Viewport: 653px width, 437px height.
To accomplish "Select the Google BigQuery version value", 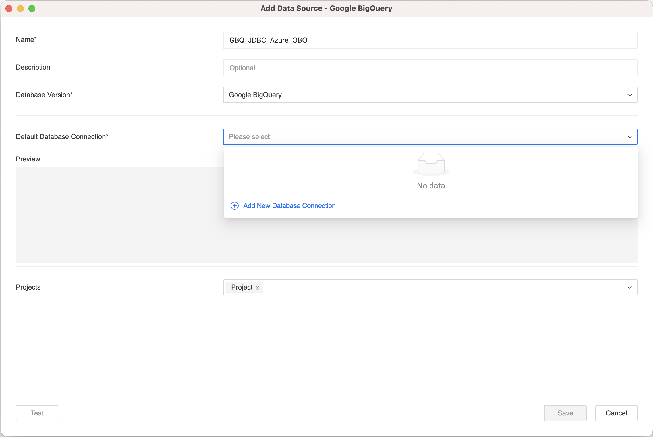I will click(255, 95).
